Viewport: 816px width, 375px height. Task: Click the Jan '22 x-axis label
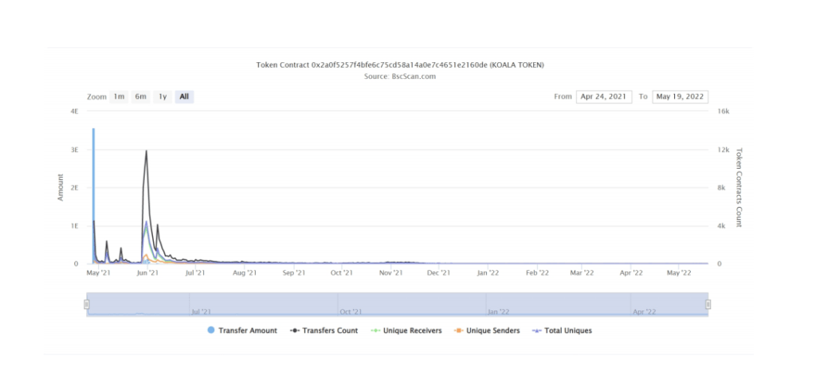[x=488, y=272]
